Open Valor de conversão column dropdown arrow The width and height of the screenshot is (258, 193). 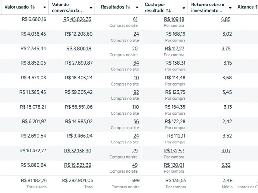point(91,8)
